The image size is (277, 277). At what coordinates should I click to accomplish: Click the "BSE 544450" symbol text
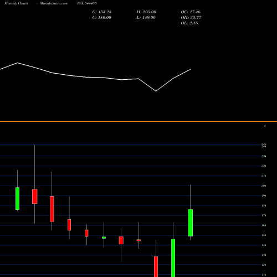point(87,3)
